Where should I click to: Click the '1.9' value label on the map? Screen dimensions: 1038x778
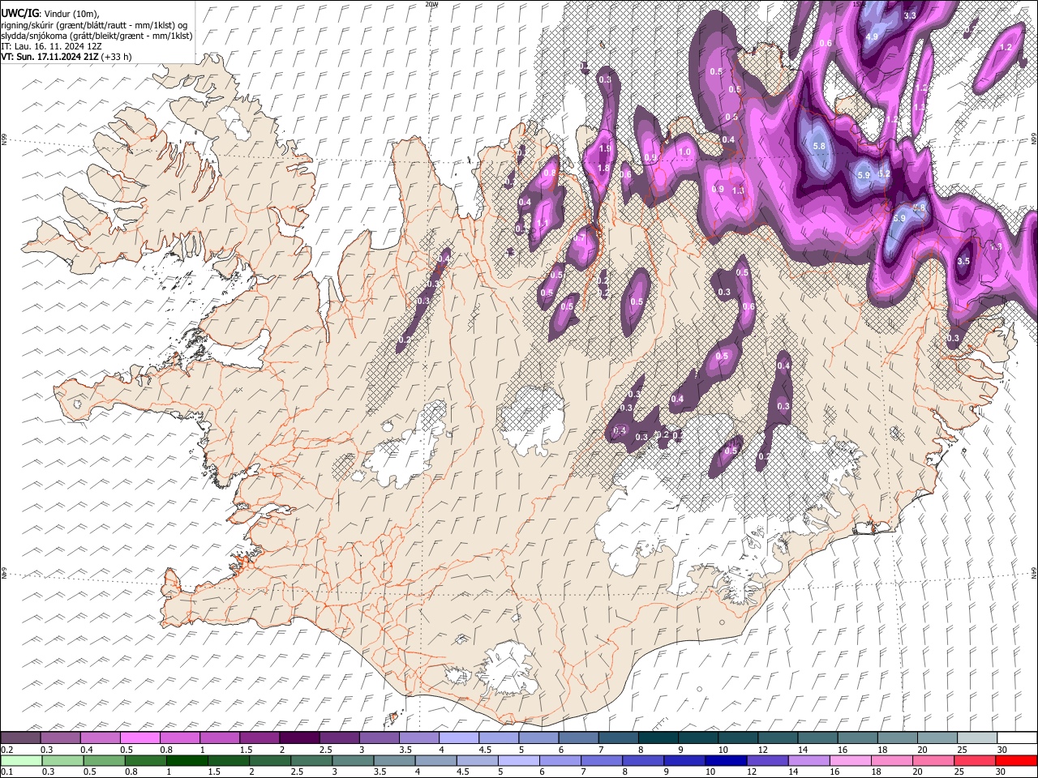pyautogui.click(x=605, y=149)
